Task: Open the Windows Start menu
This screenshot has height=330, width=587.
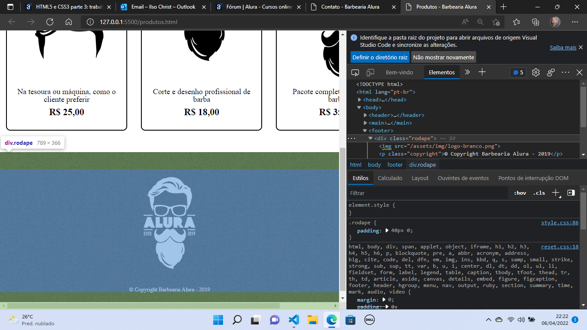Action: (x=218, y=320)
